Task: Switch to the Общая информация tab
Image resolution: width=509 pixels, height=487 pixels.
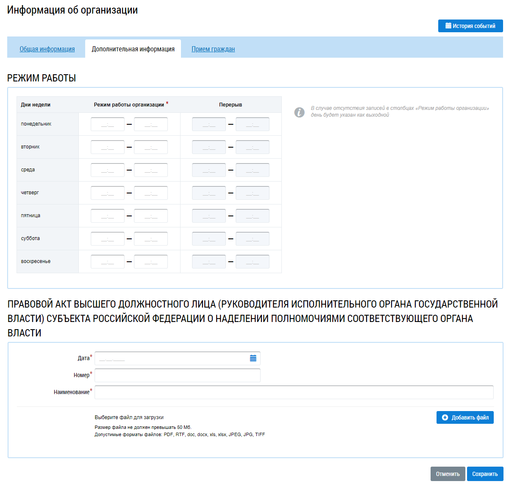Action: coord(47,49)
